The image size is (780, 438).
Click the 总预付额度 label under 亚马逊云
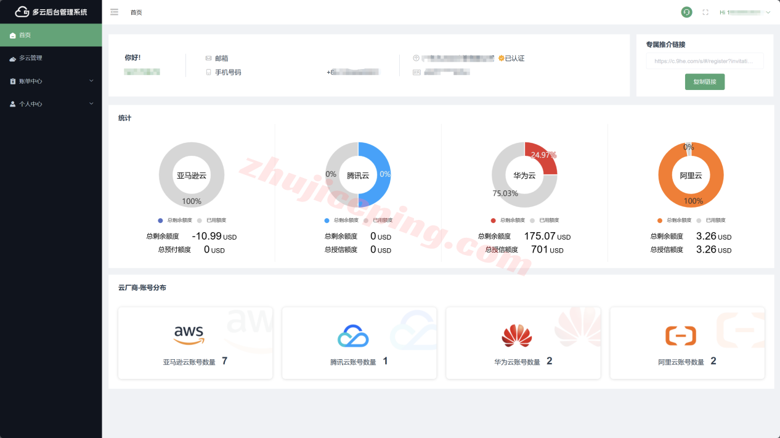(x=174, y=249)
